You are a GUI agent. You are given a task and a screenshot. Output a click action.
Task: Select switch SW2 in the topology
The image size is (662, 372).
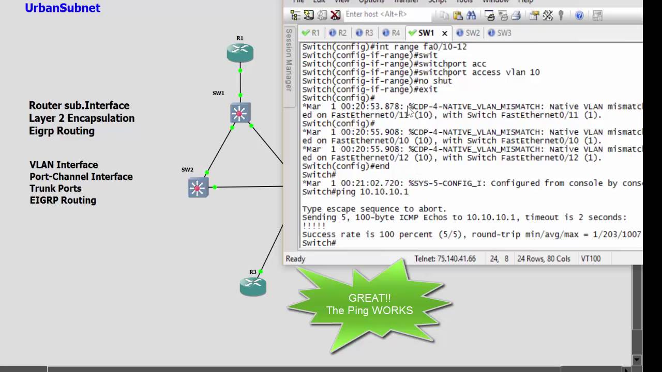tap(198, 188)
